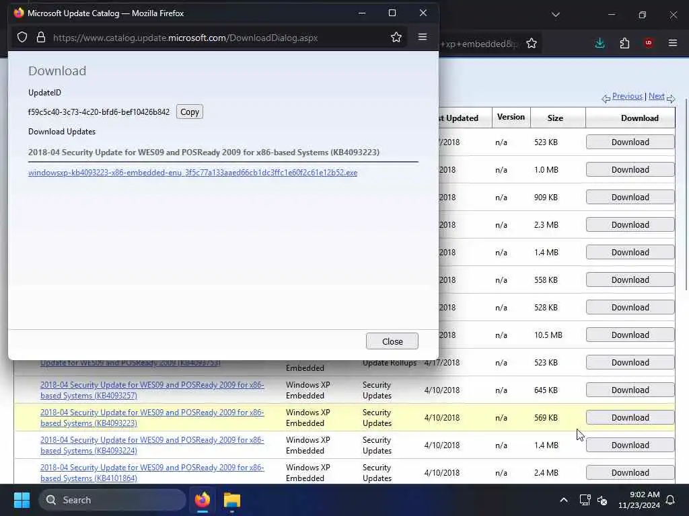
Task: Bookmark the catalog search page star
Action: (532, 44)
